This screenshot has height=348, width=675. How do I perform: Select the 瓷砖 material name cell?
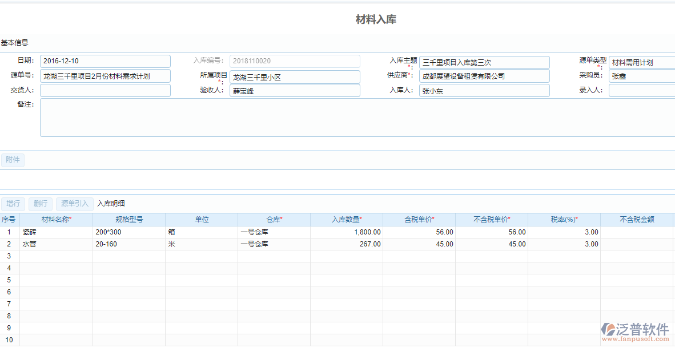click(x=55, y=232)
